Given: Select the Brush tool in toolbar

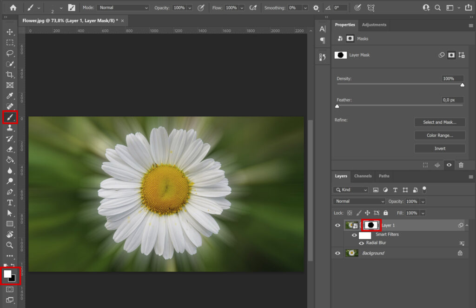Looking at the screenshot, I should pyautogui.click(x=10, y=117).
